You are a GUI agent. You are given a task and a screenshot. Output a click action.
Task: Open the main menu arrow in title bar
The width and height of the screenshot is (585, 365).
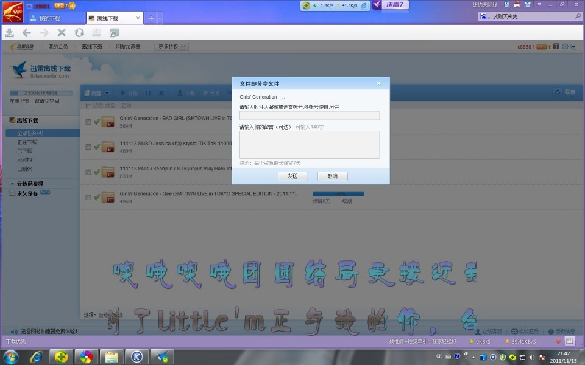(x=539, y=4)
